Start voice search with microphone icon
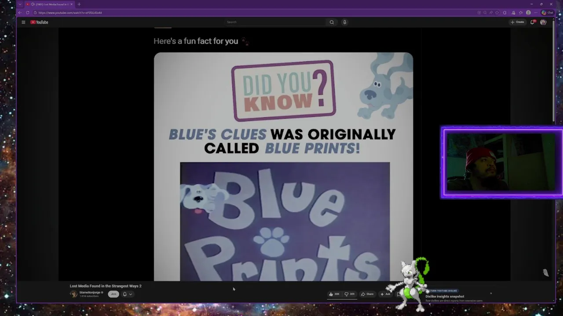 pyautogui.click(x=344, y=22)
